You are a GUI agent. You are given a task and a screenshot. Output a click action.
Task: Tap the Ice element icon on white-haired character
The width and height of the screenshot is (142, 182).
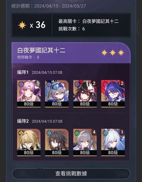pyautogui.click(x=106, y=133)
